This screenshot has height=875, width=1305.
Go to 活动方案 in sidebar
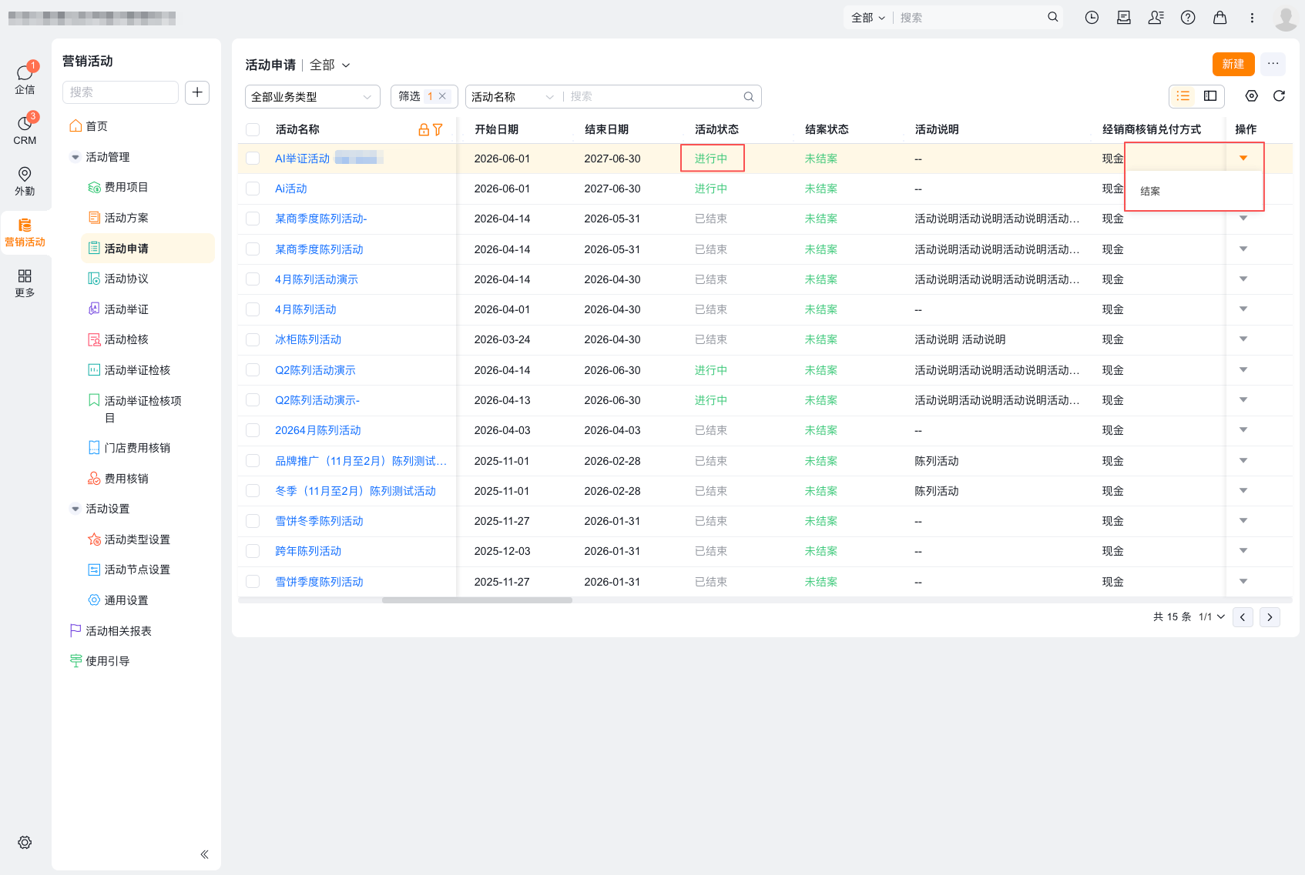tap(126, 218)
